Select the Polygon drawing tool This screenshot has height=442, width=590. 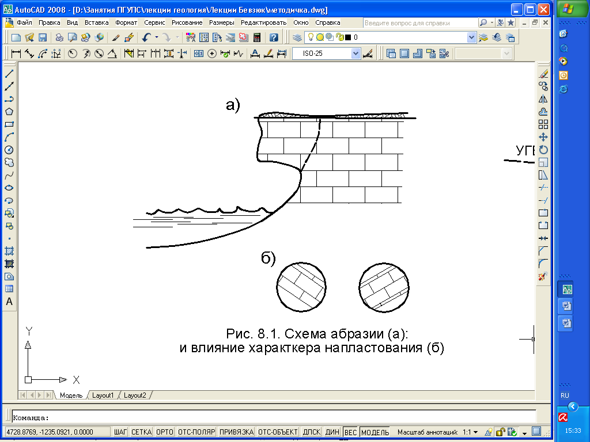(x=9, y=112)
